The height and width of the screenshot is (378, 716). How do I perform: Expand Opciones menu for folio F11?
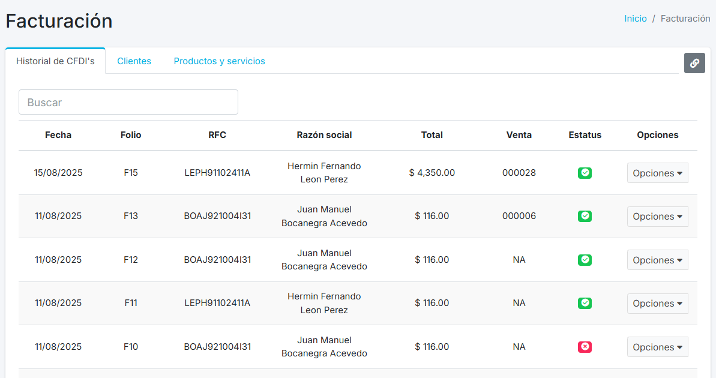657,304
